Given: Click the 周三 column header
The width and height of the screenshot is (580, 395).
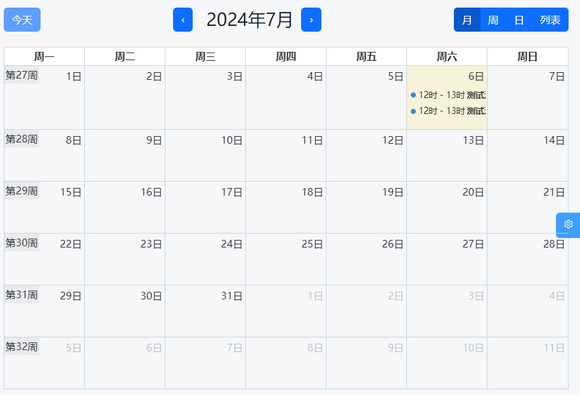Looking at the screenshot, I should [x=205, y=56].
